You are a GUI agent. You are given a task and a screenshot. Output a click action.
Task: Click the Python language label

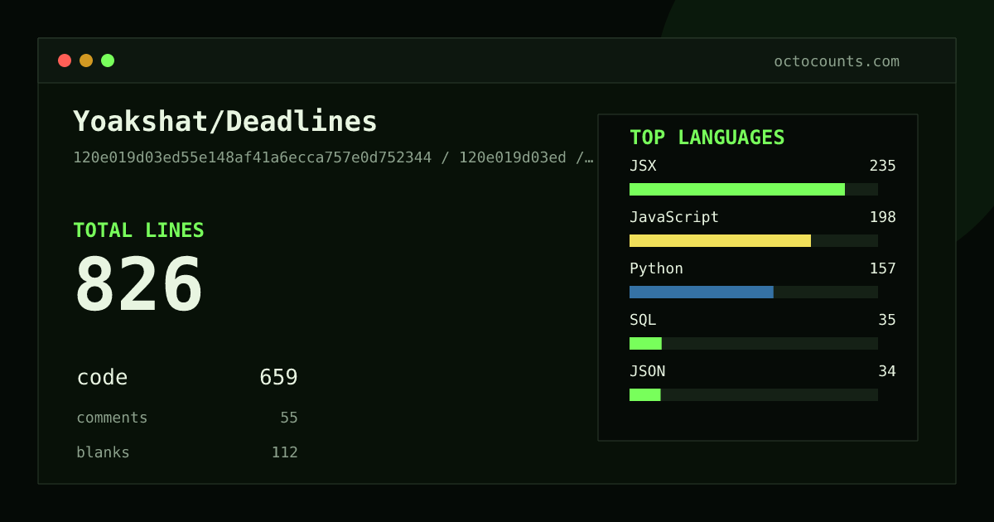656,268
